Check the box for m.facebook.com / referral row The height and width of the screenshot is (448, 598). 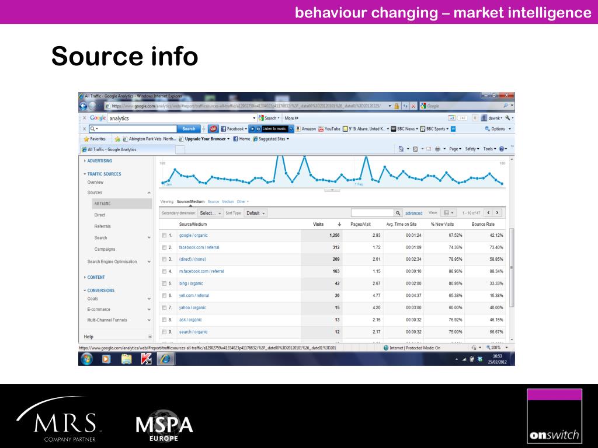tap(164, 271)
